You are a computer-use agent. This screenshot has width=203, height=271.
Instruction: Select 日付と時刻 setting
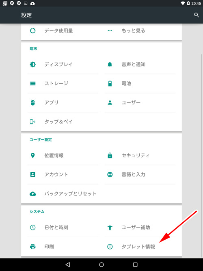pos(63,228)
